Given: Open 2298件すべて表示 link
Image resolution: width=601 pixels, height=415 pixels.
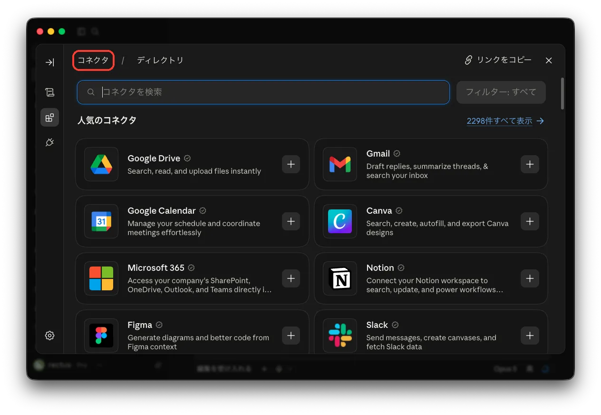Looking at the screenshot, I should [505, 121].
